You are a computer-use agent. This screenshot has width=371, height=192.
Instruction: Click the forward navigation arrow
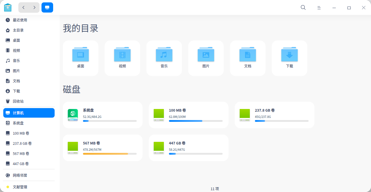pyautogui.click(x=35, y=7)
